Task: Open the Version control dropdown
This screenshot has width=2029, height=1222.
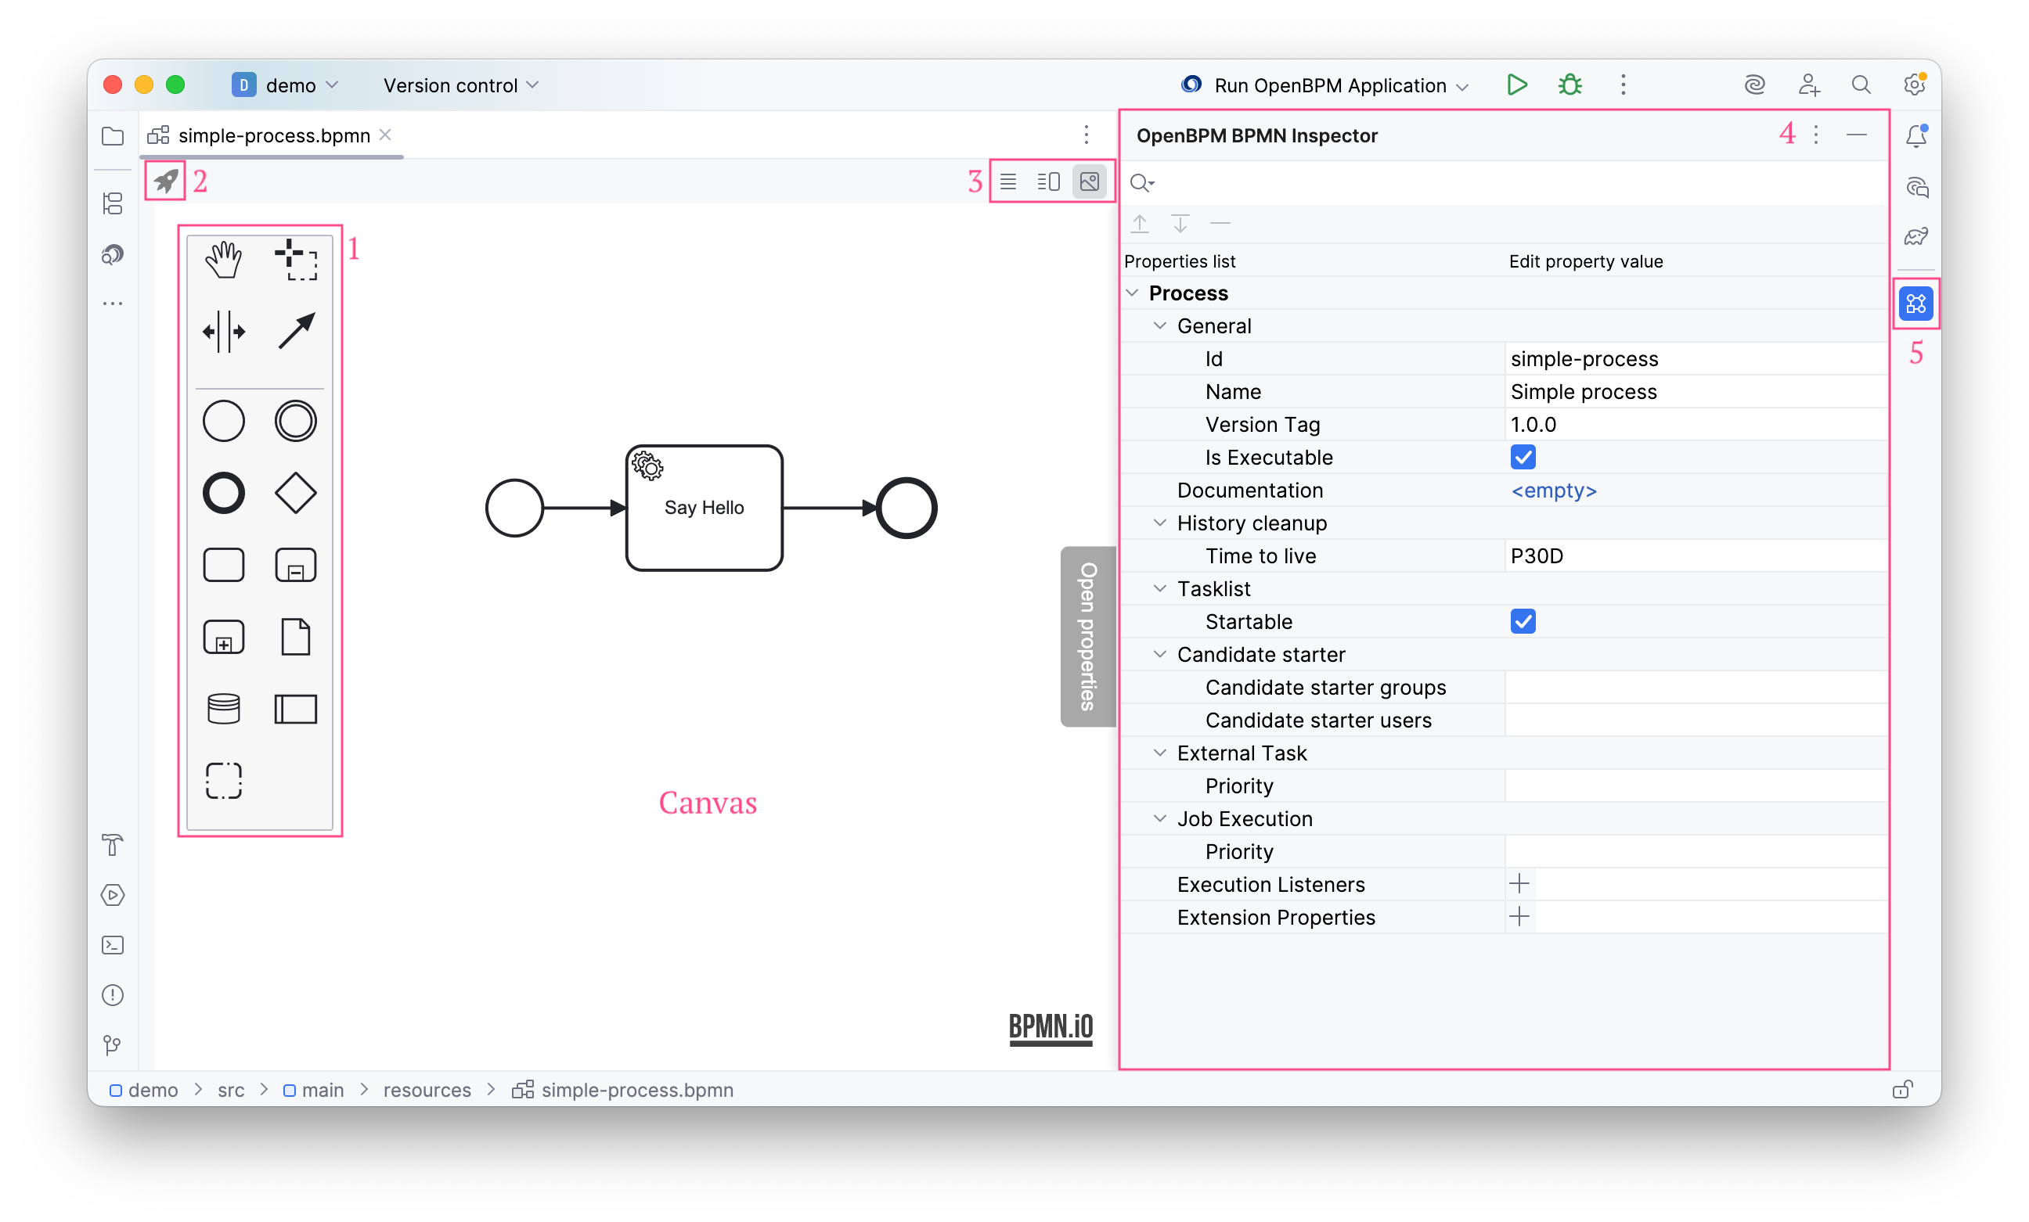Action: click(461, 84)
